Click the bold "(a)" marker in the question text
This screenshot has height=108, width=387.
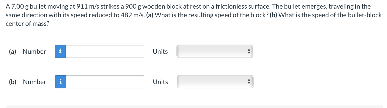(150, 15)
